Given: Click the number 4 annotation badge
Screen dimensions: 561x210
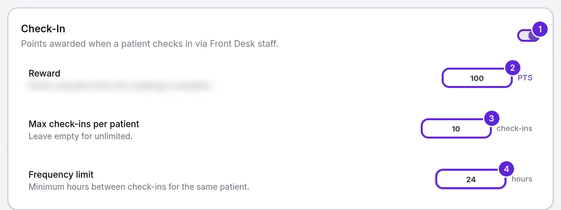Looking at the screenshot, I should click(506, 169).
